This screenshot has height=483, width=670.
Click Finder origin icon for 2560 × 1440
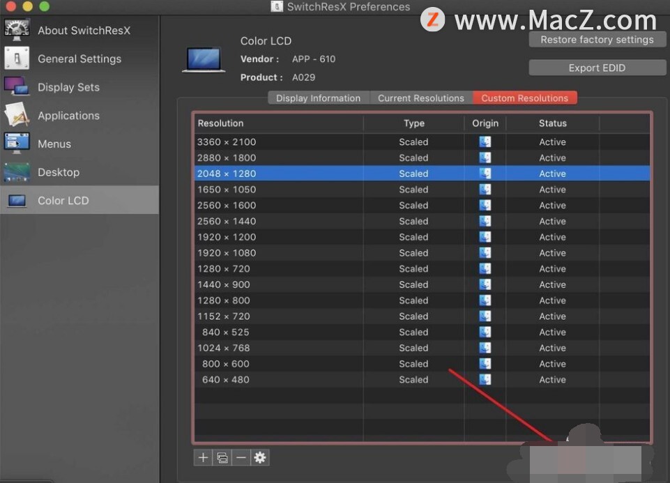[485, 221]
